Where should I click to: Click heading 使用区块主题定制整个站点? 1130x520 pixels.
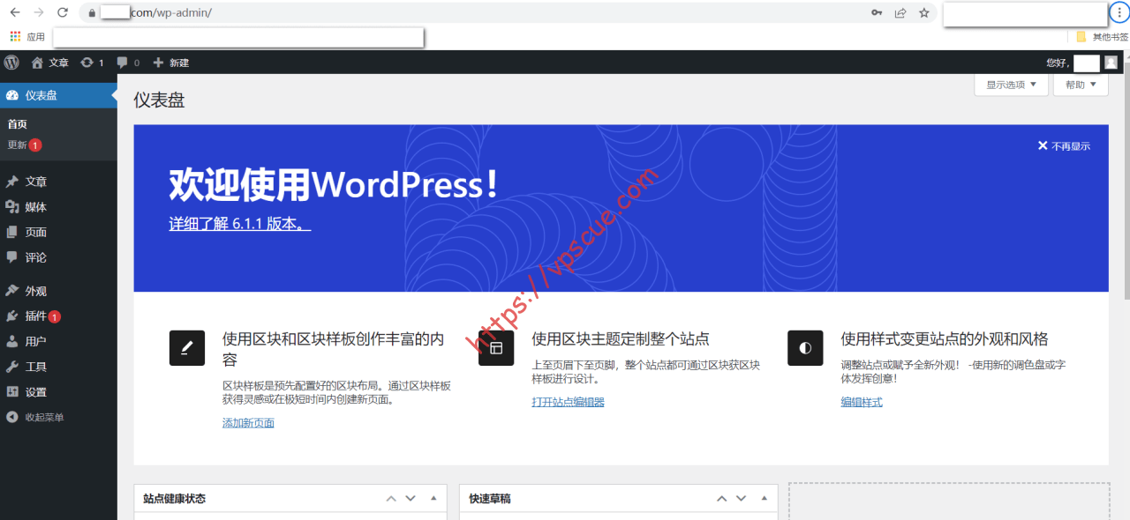coord(621,339)
